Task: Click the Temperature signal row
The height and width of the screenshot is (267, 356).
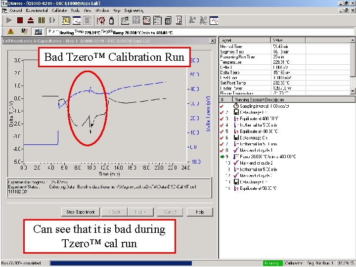Action: click(285, 62)
